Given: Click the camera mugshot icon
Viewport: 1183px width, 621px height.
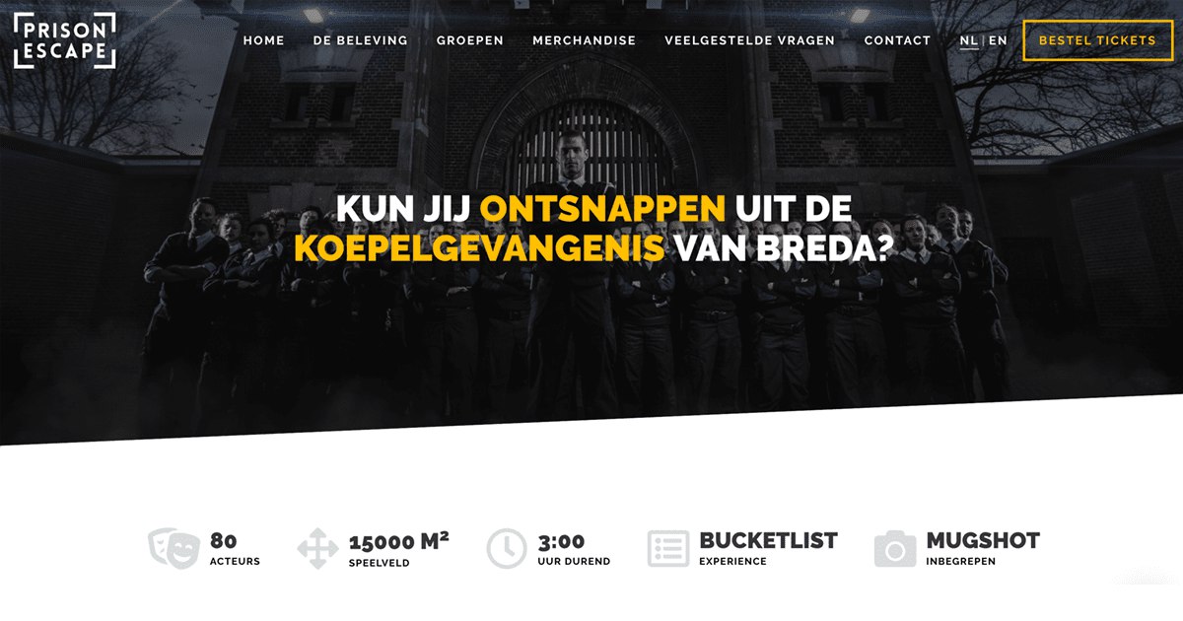Looking at the screenshot, I should click(894, 549).
